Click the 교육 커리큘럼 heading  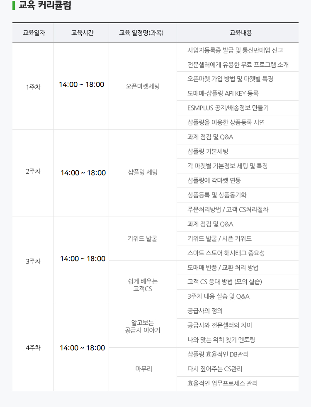point(45,6)
